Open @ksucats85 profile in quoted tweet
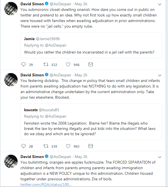 point(49,110)
